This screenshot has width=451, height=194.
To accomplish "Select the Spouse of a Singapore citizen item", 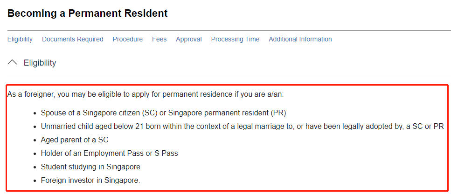I will 163,113.
